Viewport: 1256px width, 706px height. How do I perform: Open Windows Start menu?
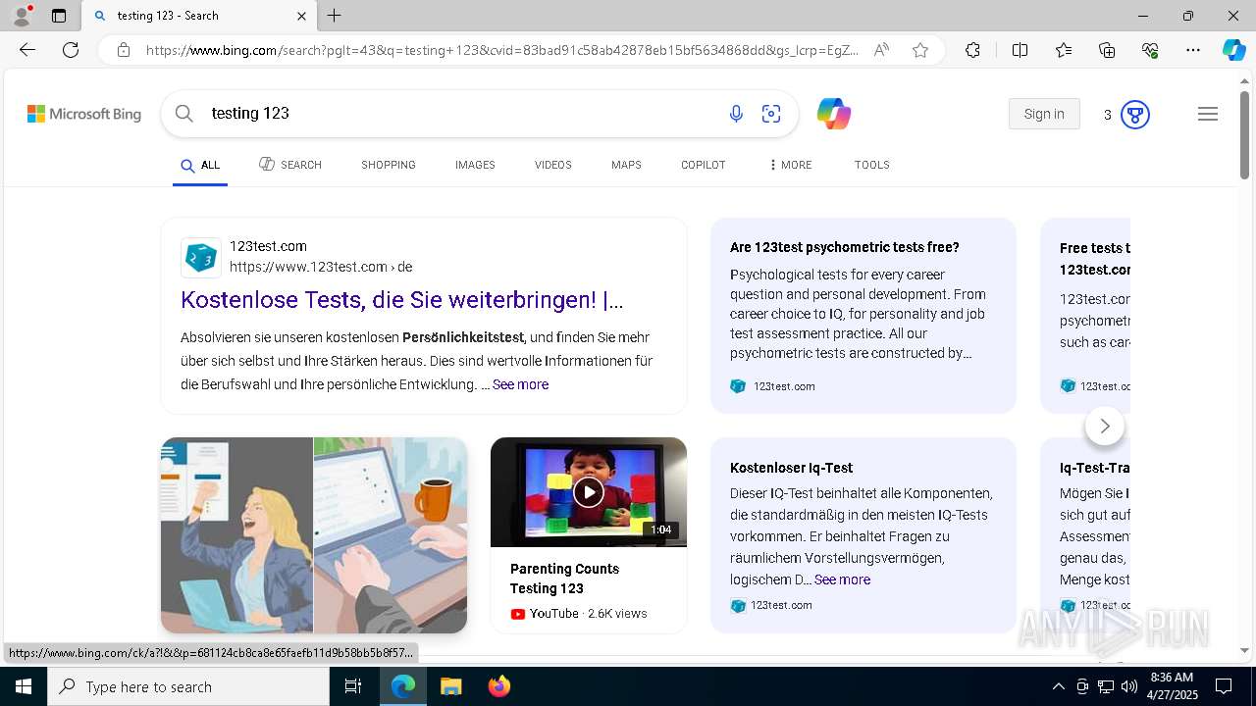[24, 686]
